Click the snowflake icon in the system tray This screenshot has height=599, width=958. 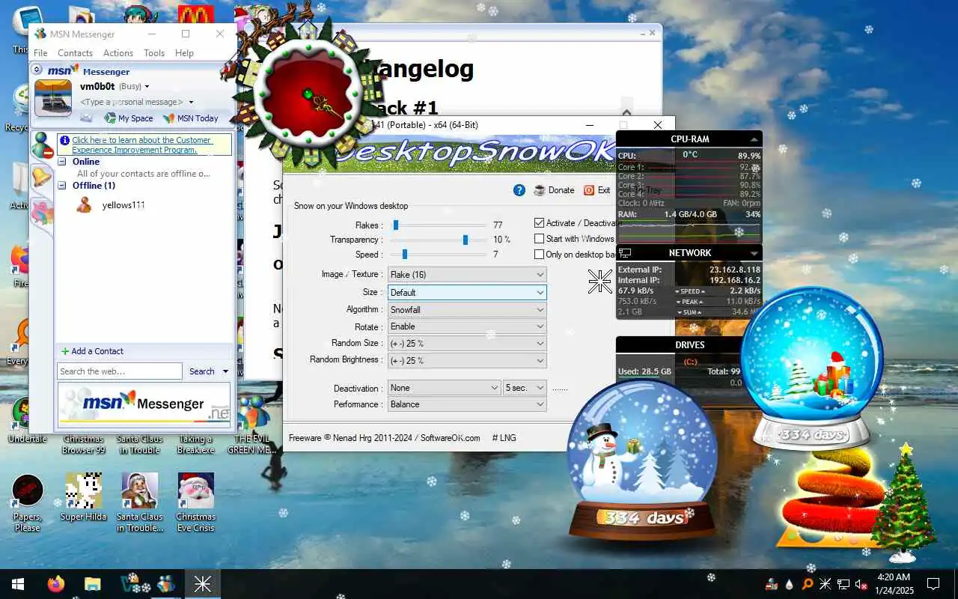825,584
